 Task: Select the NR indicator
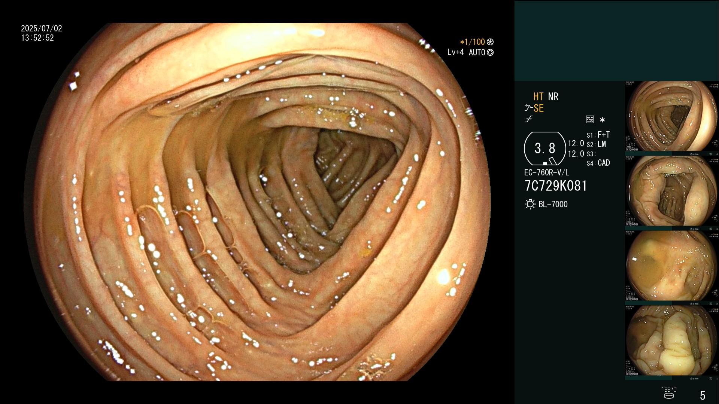click(553, 97)
